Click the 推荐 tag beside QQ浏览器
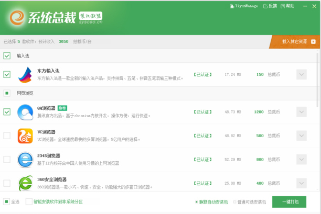 click(x=62, y=108)
